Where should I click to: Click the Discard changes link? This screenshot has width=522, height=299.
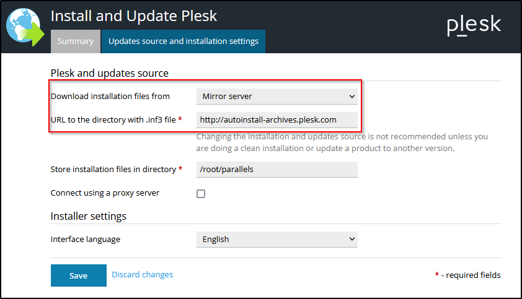(142, 275)
